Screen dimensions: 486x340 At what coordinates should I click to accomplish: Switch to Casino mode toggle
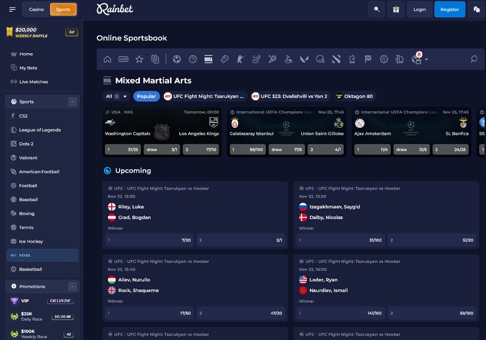36,9
